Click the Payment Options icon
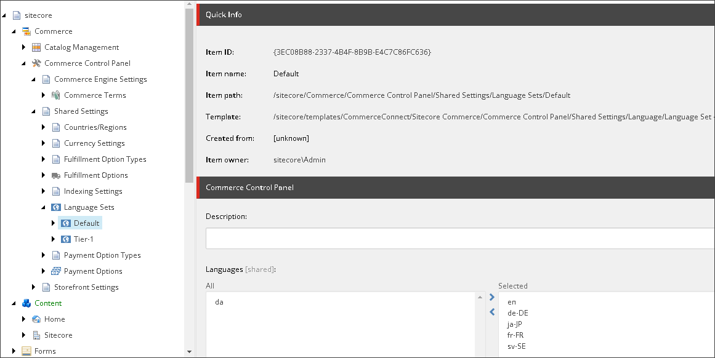Screen dimensions: 715x358 pos(55,271)
